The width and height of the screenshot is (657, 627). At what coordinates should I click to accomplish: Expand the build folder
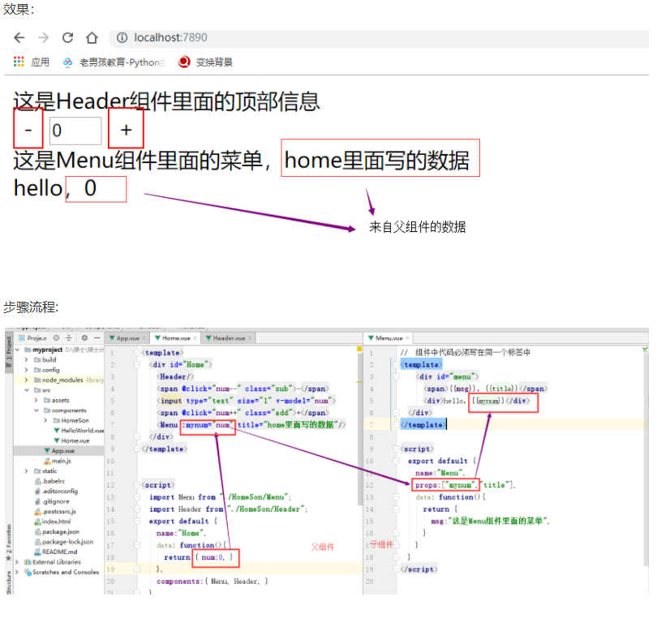coord(27,359)
